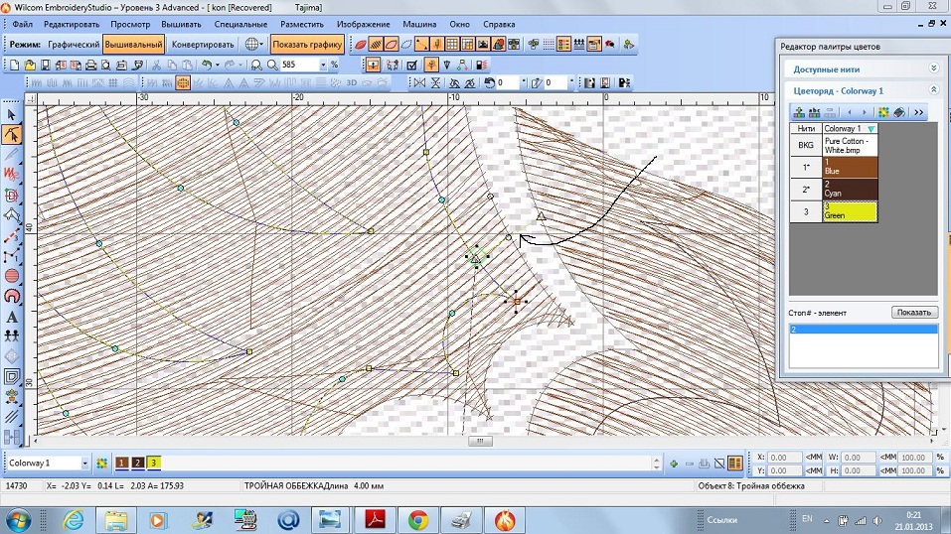This screenshot has width=951, height=534.
Task: Expand the Доступные нити section
Action: (x=933, y=68)
